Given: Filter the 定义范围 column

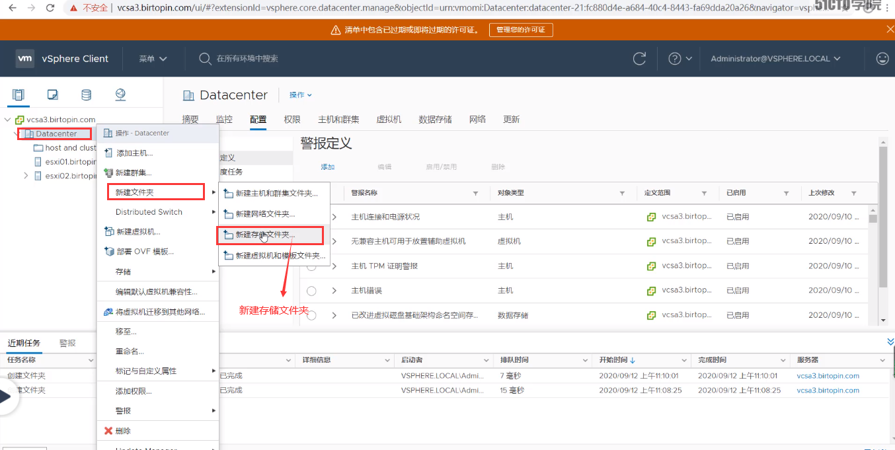Looking at the screenshot, I should click(x=705, y=193).
